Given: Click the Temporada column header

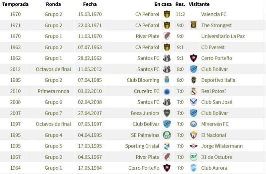Looking at the screenshot, I should (x=15, y=4).
